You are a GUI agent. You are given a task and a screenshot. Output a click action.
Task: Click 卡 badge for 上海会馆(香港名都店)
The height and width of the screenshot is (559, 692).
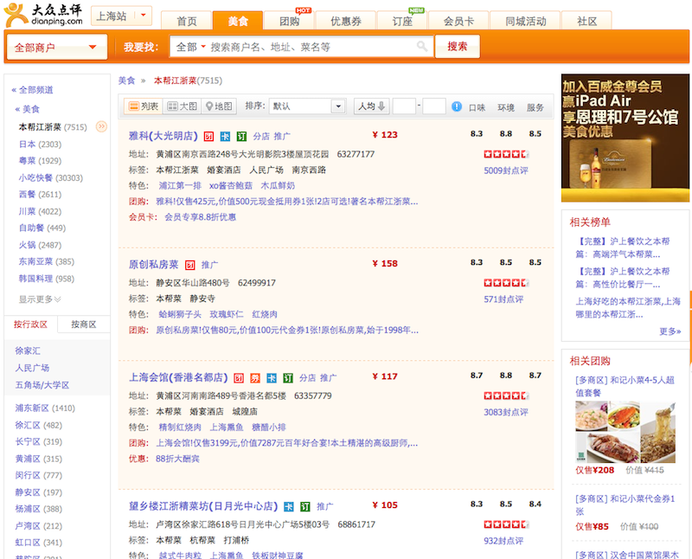(272, 378)
